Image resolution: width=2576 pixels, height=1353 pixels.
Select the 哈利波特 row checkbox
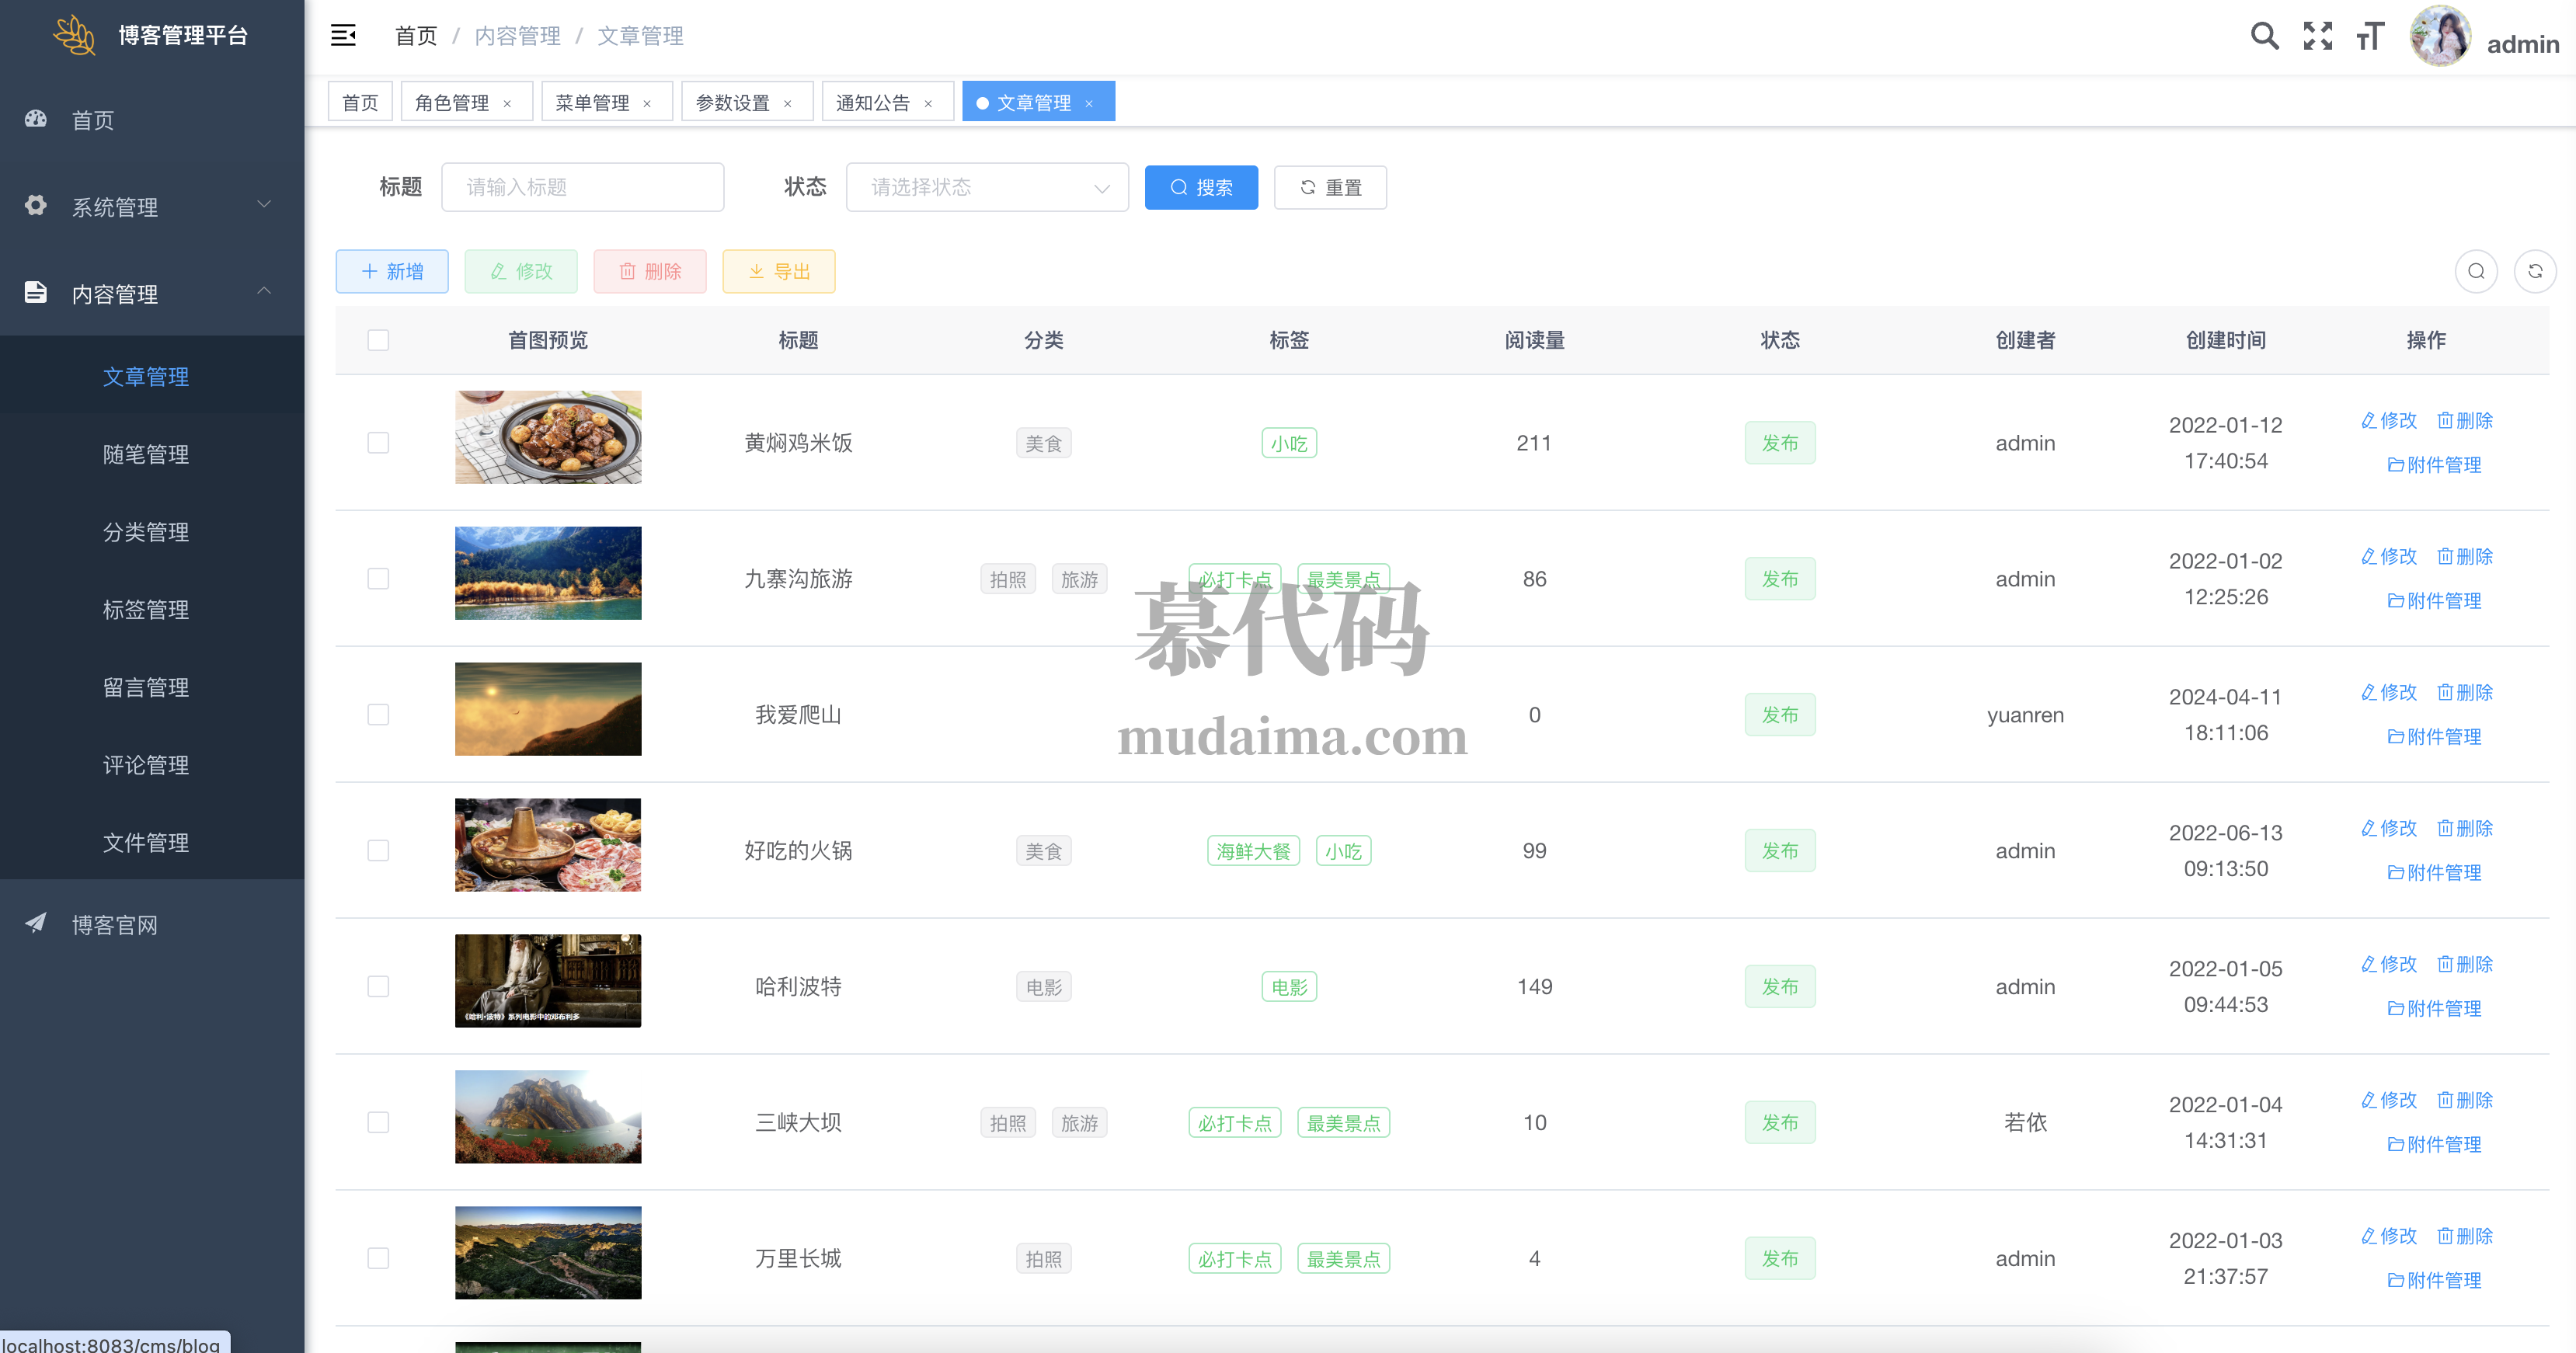click(378, 986)
